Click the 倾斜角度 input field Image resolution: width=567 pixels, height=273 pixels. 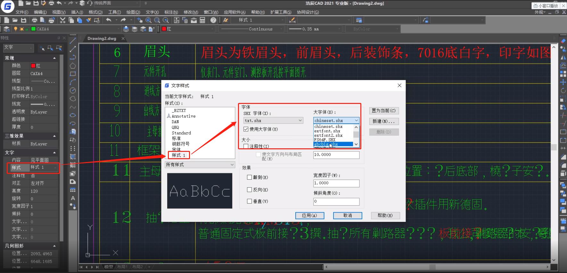[336, 201]
